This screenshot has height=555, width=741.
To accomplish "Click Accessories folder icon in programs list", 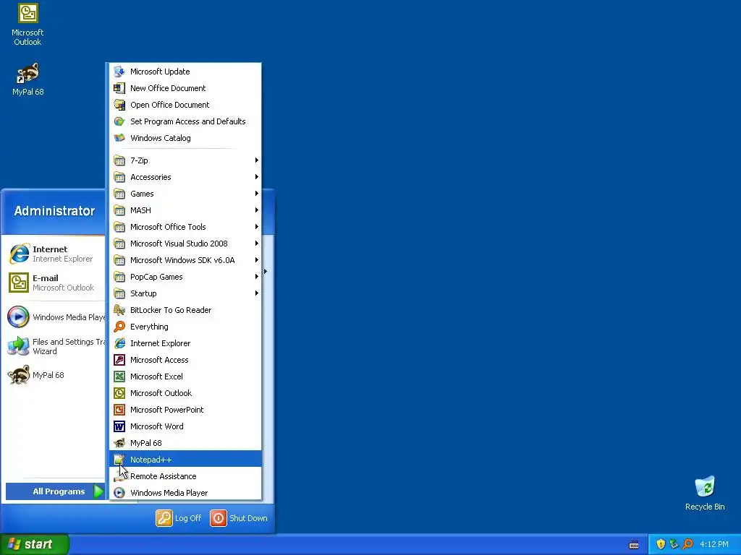I will click(x=119, y=177).
